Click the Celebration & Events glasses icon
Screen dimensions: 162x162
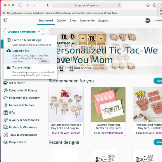click(x=6, y=90)
